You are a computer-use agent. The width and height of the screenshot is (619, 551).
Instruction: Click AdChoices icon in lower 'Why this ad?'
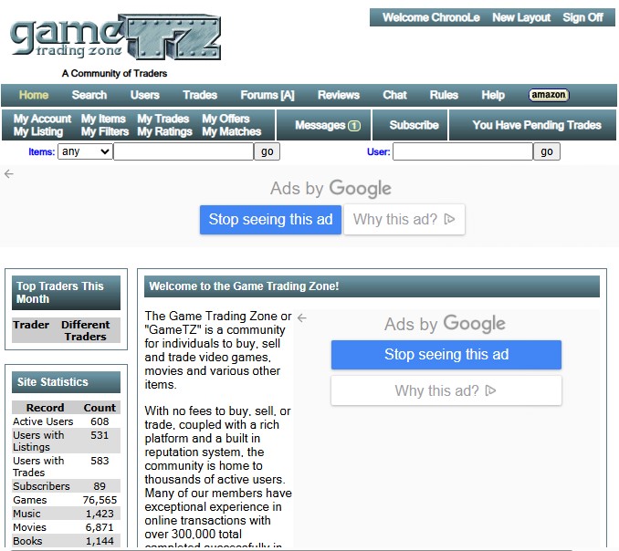(x=490, y=390)
